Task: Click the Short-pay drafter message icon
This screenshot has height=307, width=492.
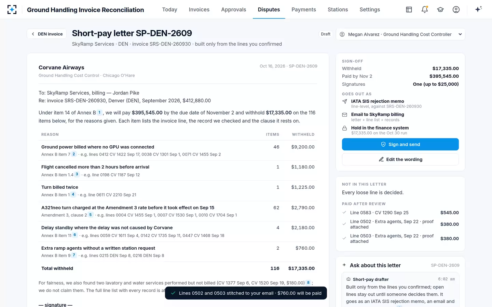Action: tap(348, 279)
